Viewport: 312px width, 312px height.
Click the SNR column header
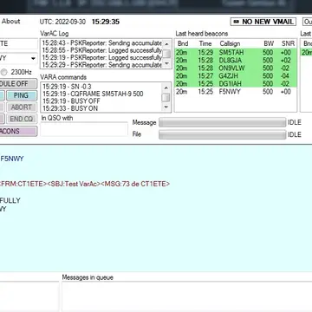click(288, 43)
